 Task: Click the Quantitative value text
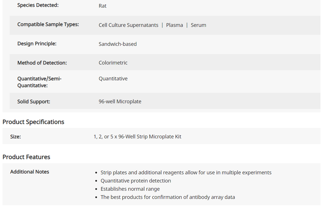(x=113, y=79)
